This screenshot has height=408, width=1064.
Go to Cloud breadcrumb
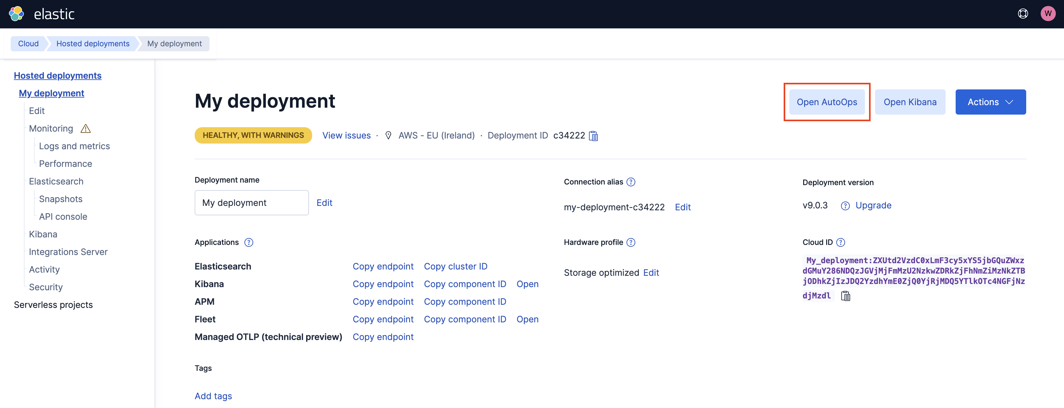[x=28, y=43]
